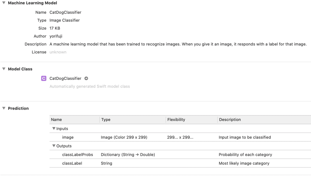Collapse the Model Class section
The width and height of the screenshot is (311, 178).
coord(4,69)
